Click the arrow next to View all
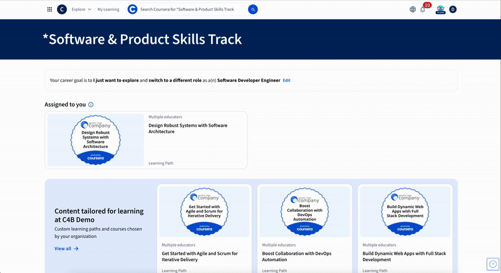Viewport: 501px width, 273px height. point(76,249)
